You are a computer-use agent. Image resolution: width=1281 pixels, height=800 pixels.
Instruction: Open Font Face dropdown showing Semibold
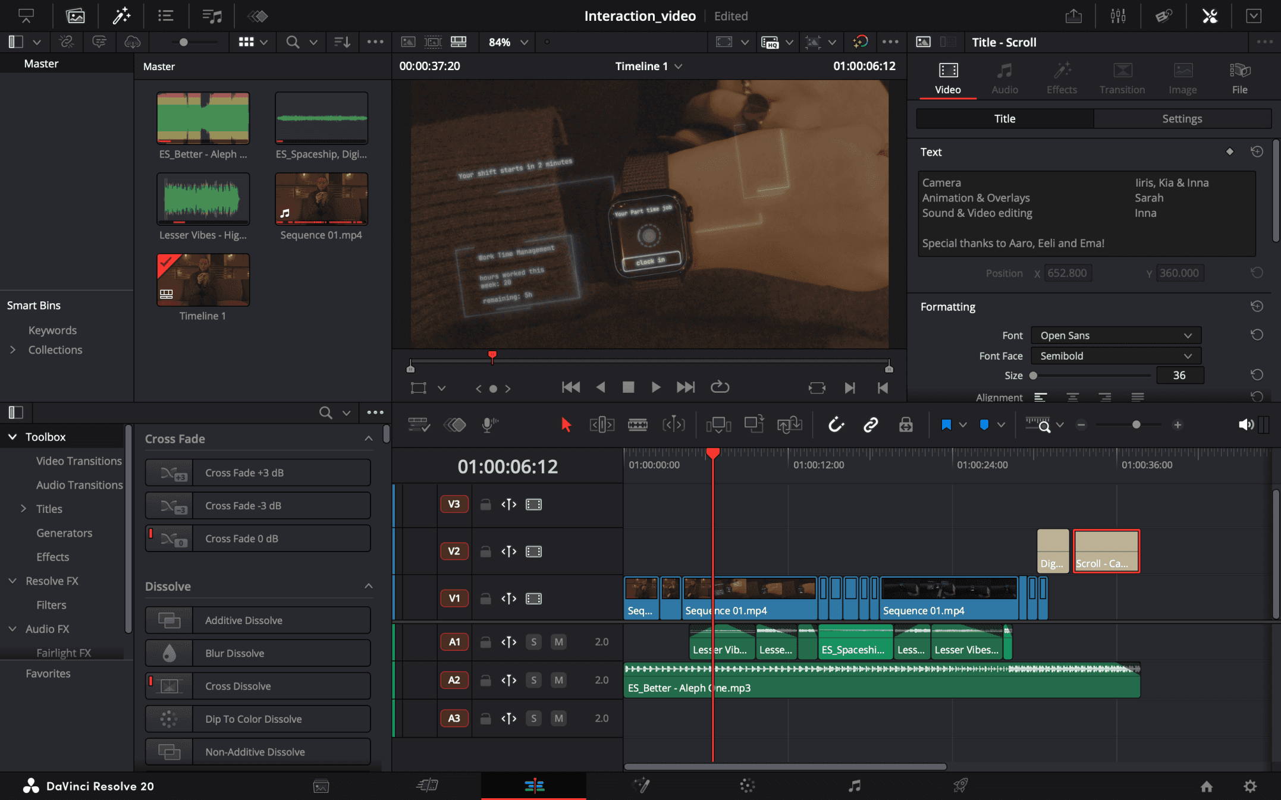(1116, 355)
